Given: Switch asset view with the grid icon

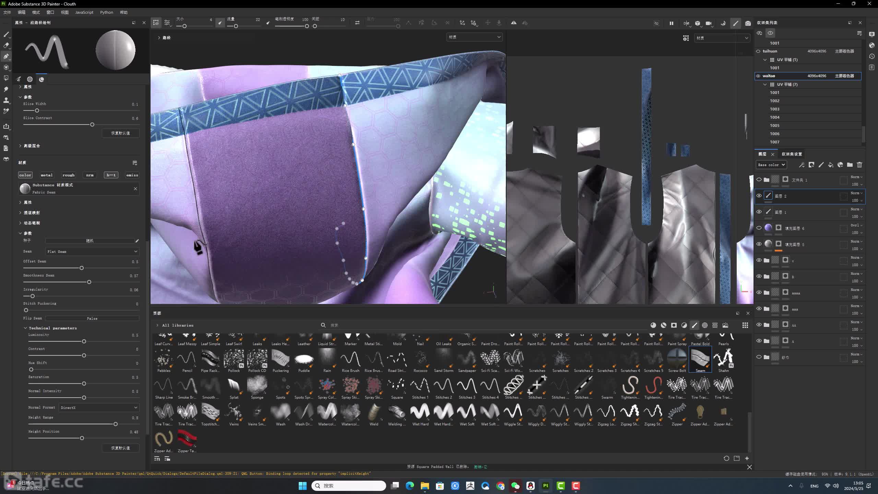Looking at the screenshot, I should click(x=745, y=325).
